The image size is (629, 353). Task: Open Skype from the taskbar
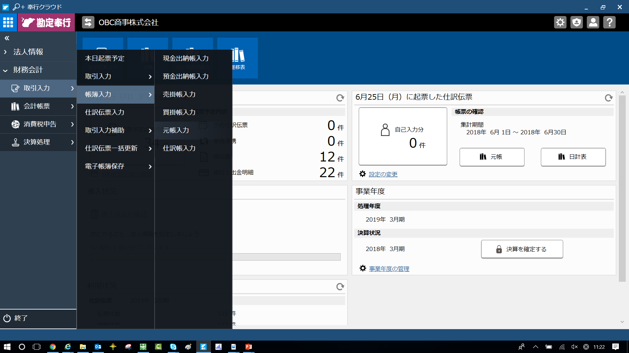[173, 347]
